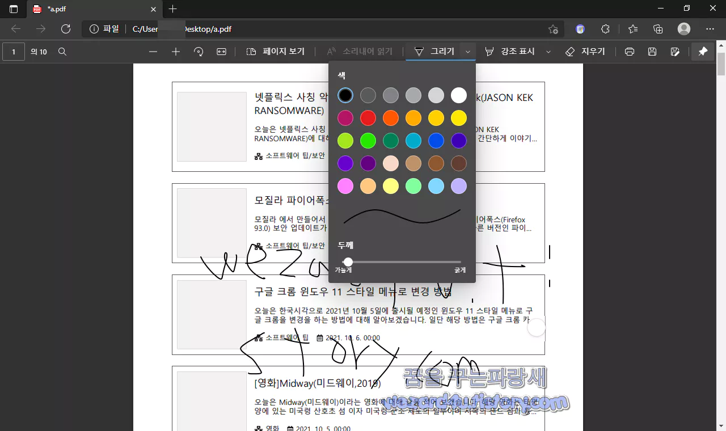Pin the PDF toolbar
726x431 pixels.
703,51
